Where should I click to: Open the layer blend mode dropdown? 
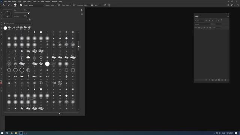[202, 24]
